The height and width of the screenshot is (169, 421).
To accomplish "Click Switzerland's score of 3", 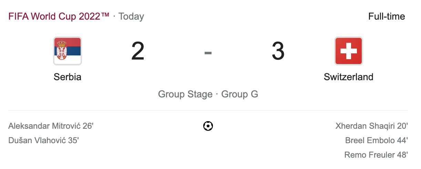I will pos(278,52).
